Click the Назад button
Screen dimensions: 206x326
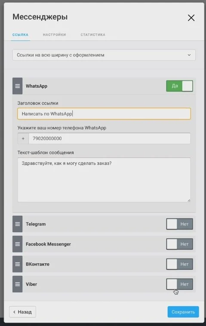click(x=22, y=312)
